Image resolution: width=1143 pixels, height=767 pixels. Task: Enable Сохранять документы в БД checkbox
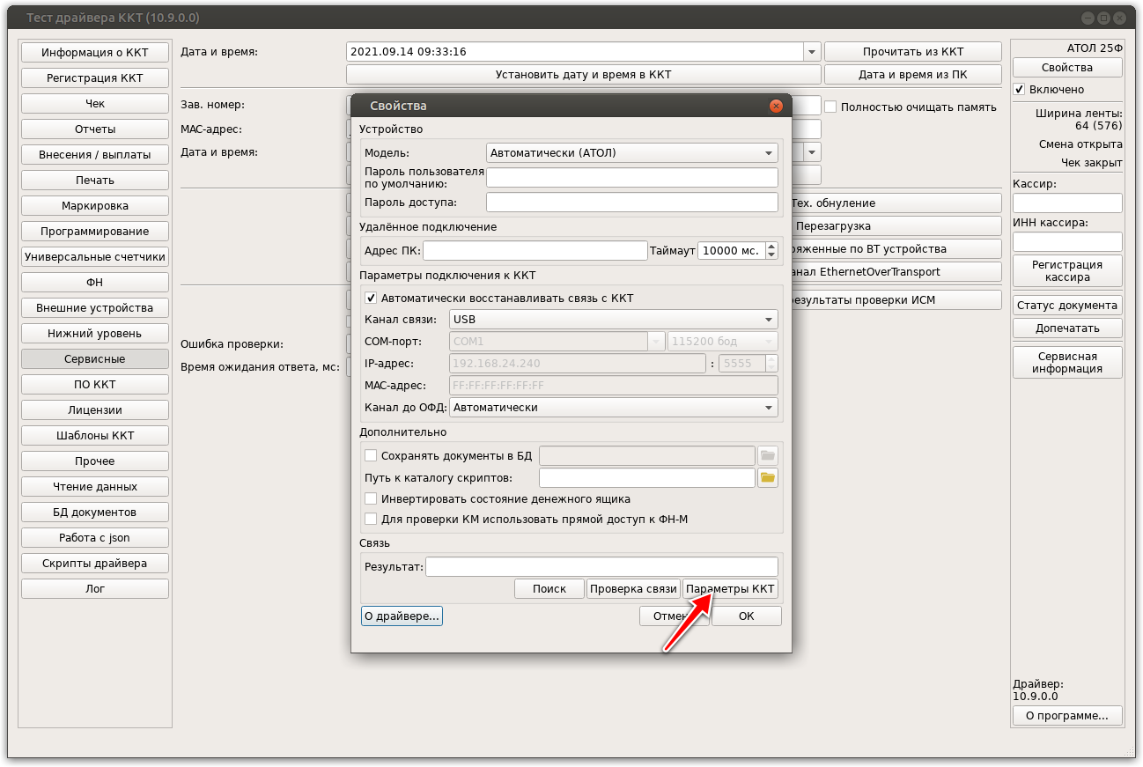[371, 455]
